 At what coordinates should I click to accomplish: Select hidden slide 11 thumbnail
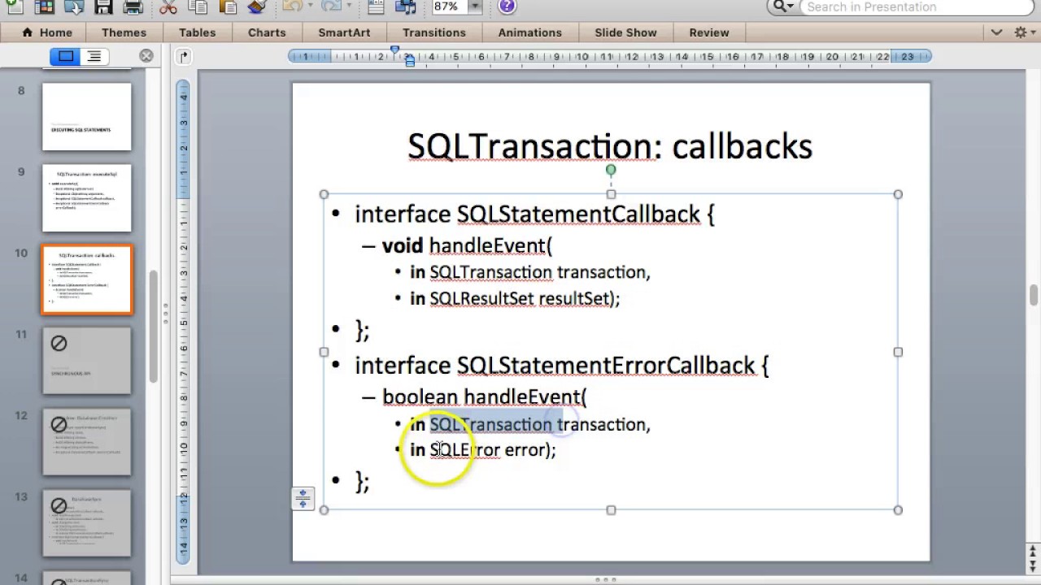click(87, 361)
